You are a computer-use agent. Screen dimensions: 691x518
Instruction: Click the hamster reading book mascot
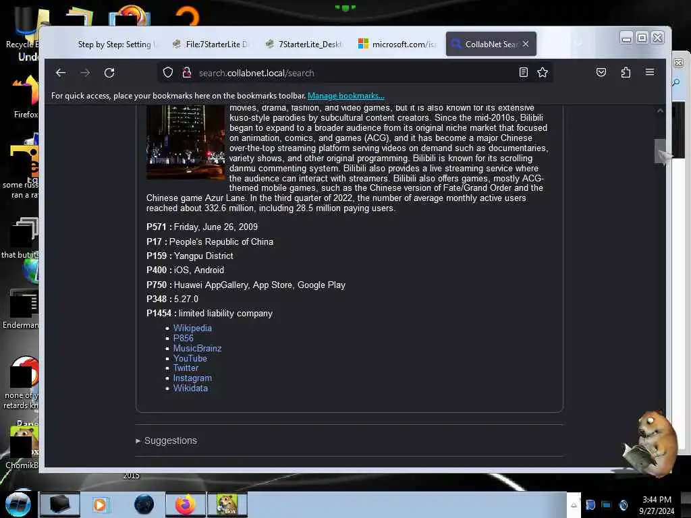pos(650,444)
